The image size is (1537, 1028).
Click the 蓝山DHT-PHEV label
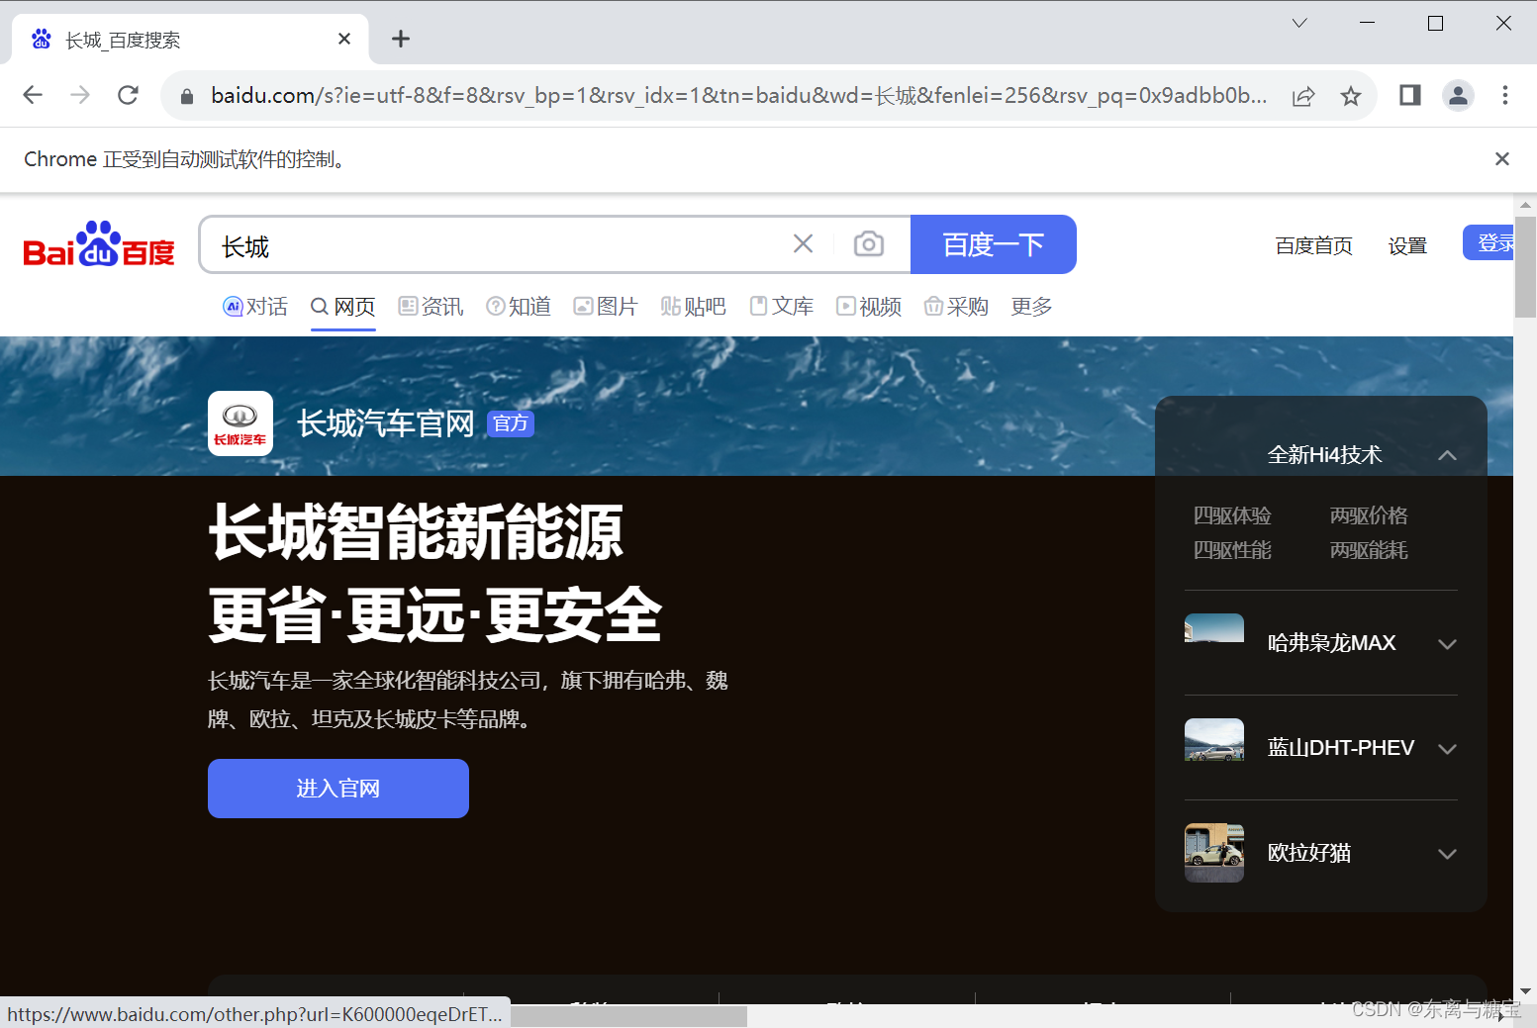[x=1341, y=748]
